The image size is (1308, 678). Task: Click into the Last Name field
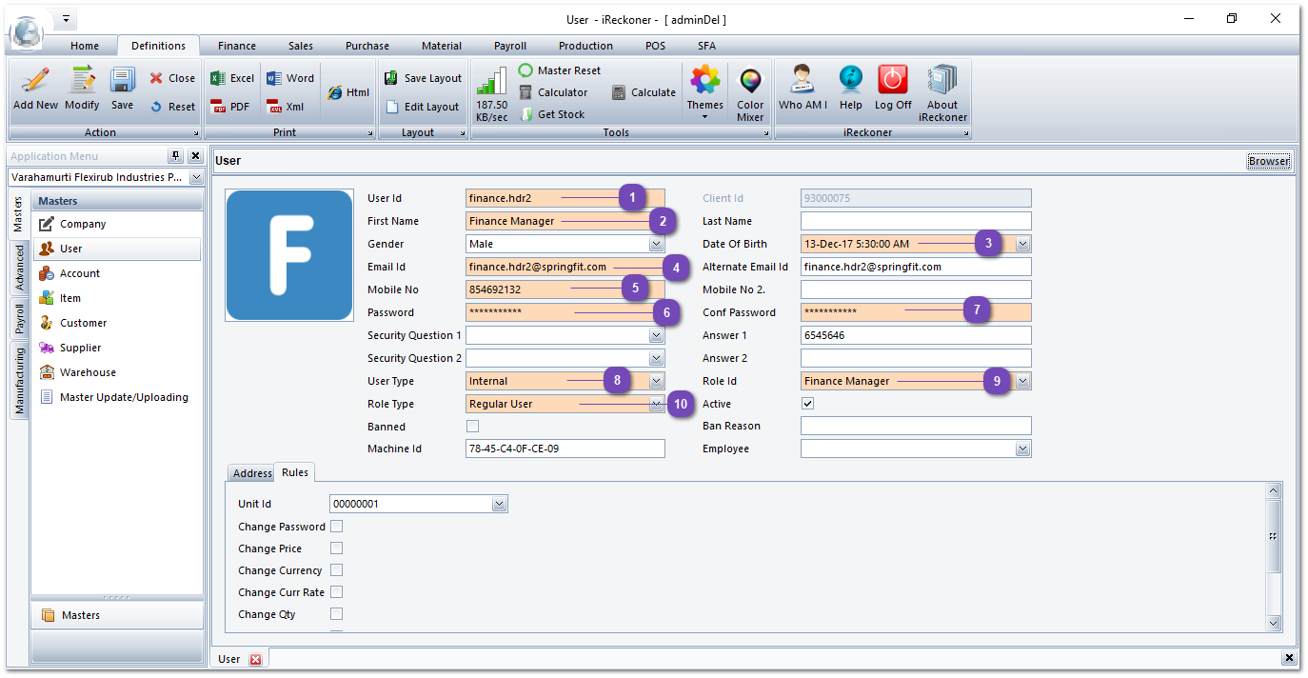click(x=915, y=221)
